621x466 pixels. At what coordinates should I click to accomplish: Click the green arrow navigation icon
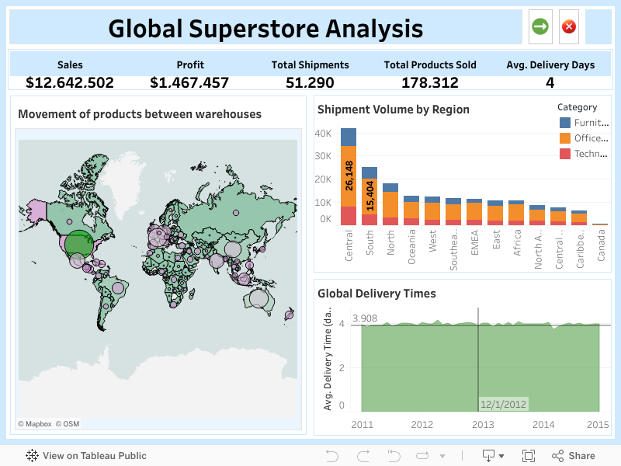(540, 27)
